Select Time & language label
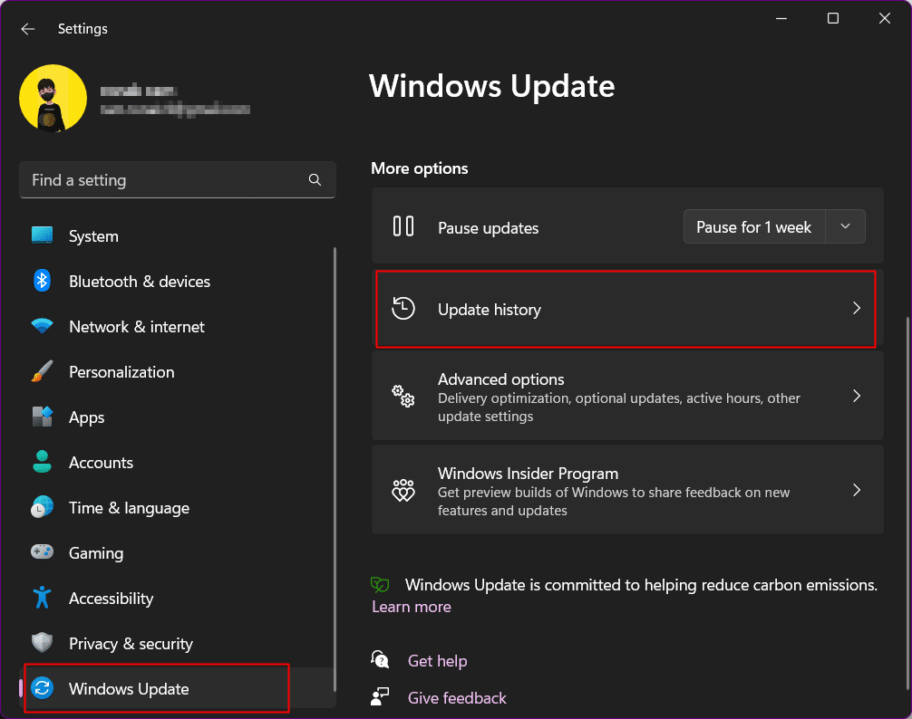Screen dimensions: 912x719 click(129, 508)
